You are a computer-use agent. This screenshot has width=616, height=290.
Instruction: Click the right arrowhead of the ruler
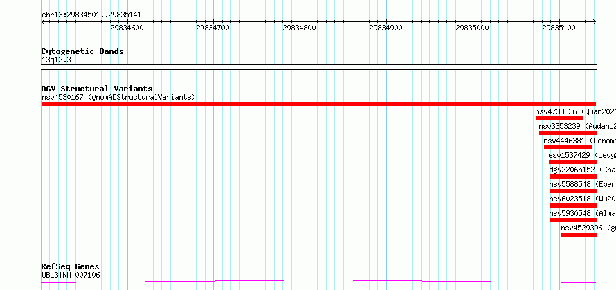click(595, 22)
